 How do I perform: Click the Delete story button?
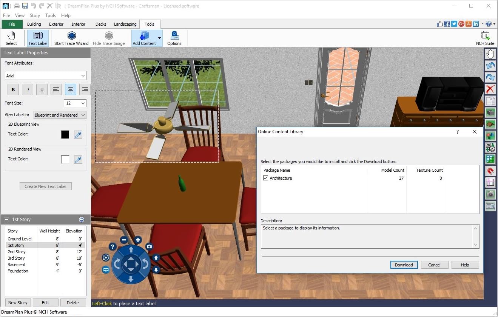(x=73, y=303)
